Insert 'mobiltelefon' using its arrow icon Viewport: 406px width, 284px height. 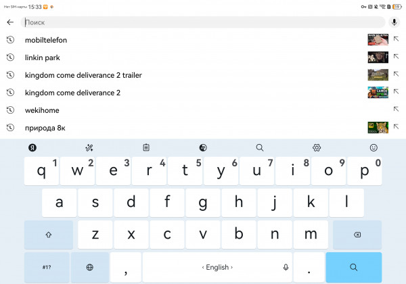396,39
